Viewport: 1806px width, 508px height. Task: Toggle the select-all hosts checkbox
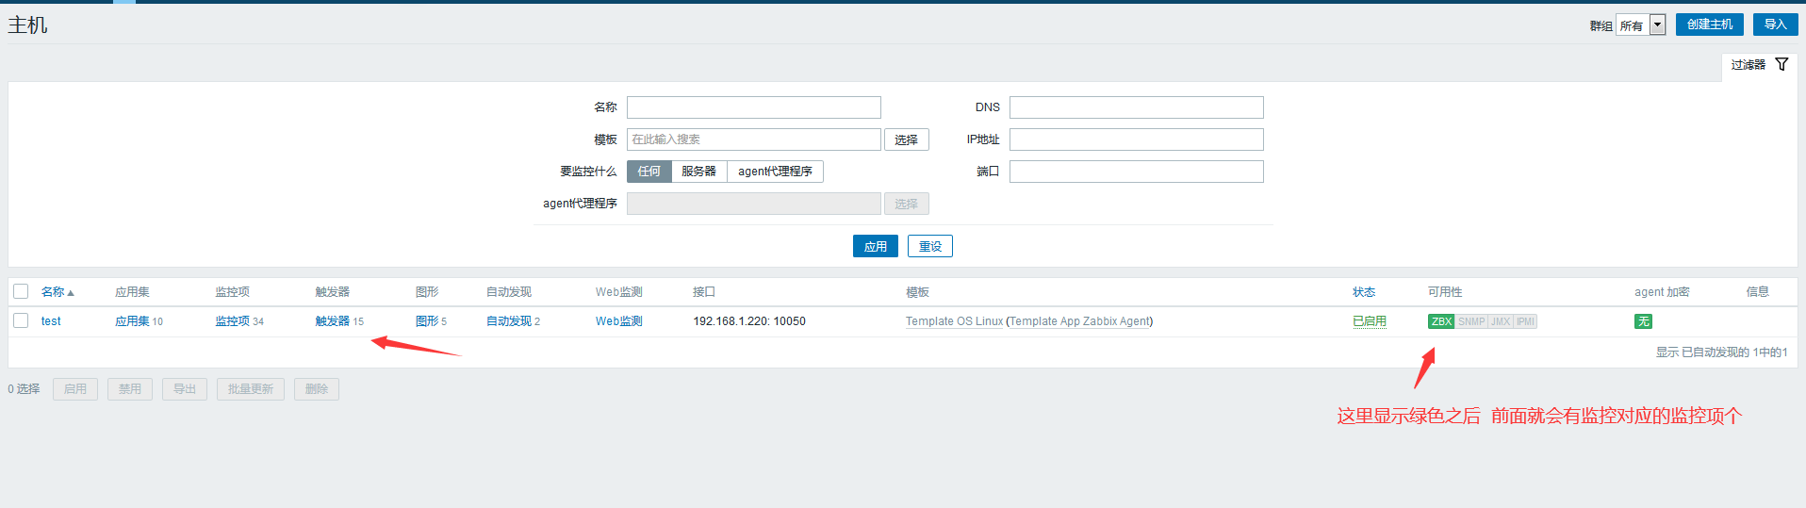(x=21, y=291)
